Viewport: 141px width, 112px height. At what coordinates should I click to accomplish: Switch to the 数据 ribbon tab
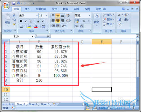click(x=65, y=9)
